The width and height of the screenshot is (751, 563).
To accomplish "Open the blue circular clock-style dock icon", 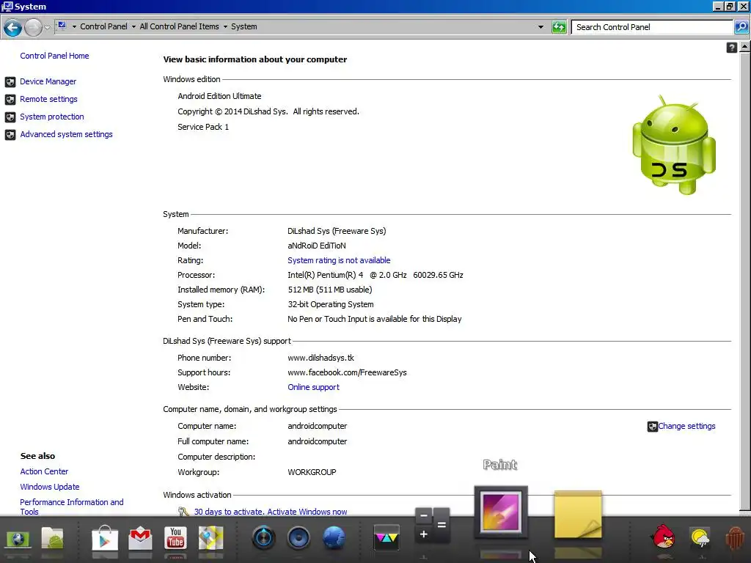I will click(x=263, y=537).
